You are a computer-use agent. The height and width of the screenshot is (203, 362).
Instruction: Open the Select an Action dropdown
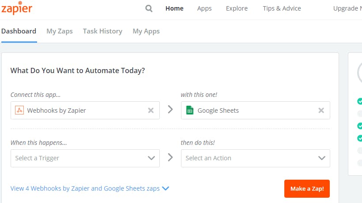(x=255, y=158)
